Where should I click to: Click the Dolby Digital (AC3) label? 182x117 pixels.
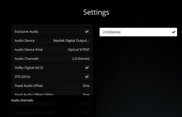click(x=29, y=68)
